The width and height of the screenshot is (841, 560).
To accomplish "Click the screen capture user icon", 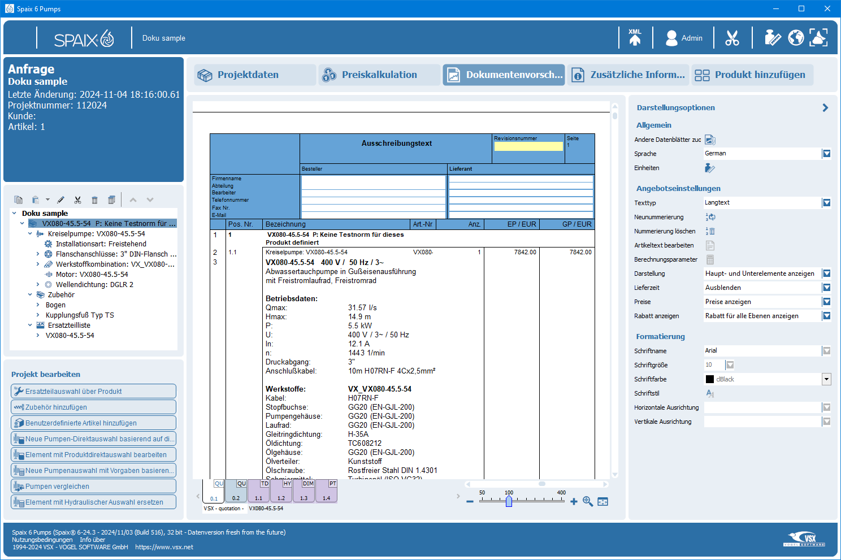I will (x=818, y=38).
